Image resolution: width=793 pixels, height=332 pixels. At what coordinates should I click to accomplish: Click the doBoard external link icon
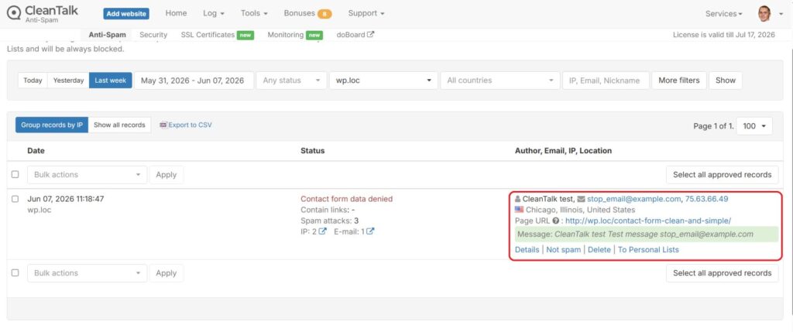pos(371,35)
